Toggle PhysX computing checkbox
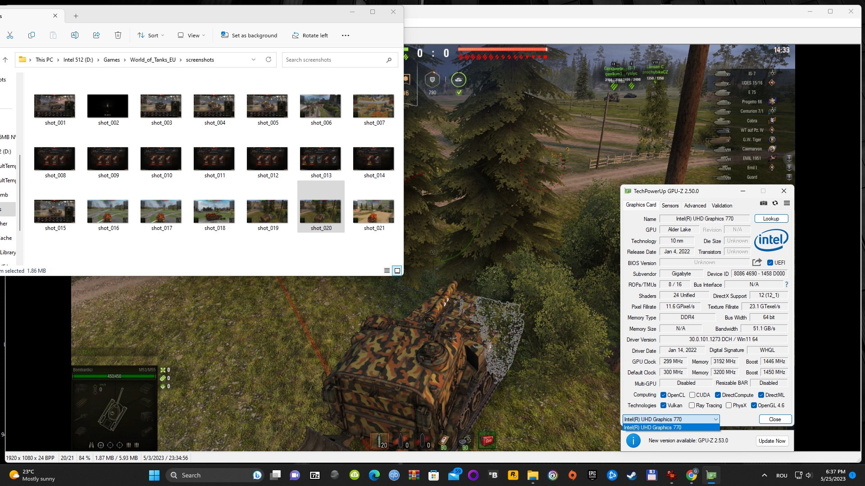 (x=727, y=405)
